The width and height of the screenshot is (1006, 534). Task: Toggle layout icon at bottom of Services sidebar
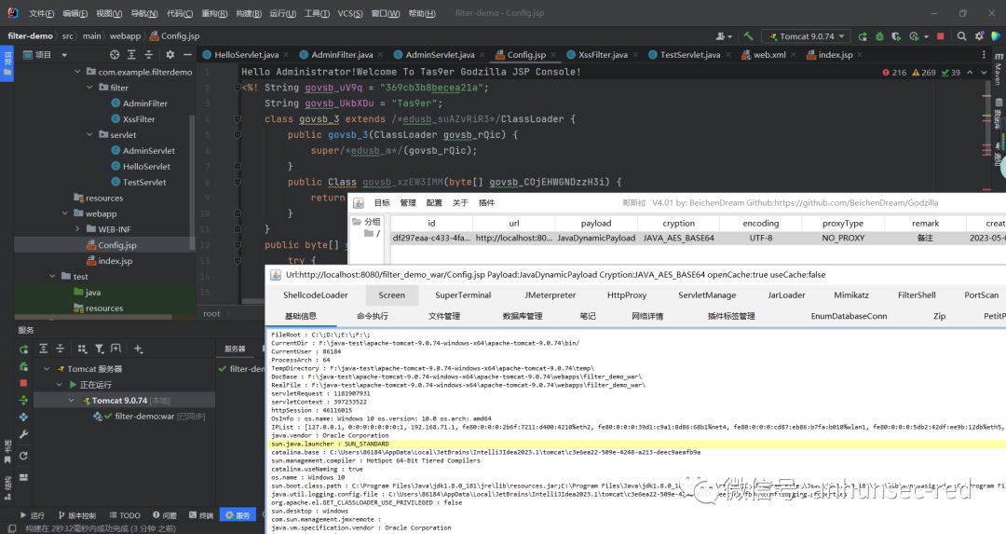[23, 477]
